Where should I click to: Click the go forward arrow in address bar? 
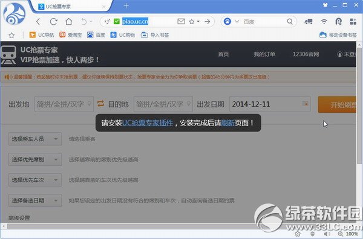[x=208, y=22]
